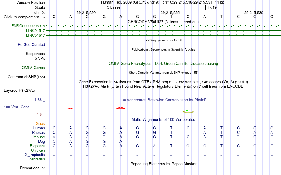The height and width of the screenshot is (175, 281).
Task: Click 'Repeating Elements by RepeatMasker' title
Action: click(x=164, y=164)
